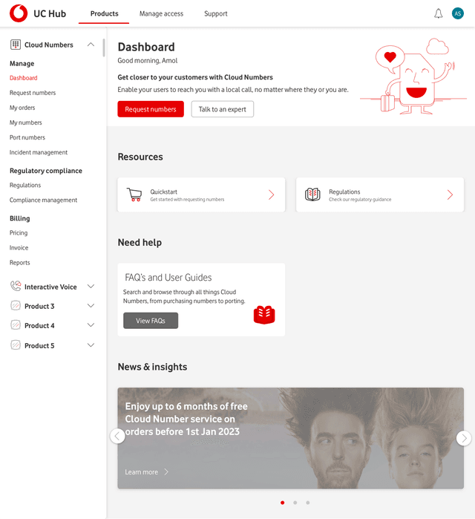
Task: Open Regulations under Regulatory compliance
Action: pyautogui.click(x=25, y=185)
